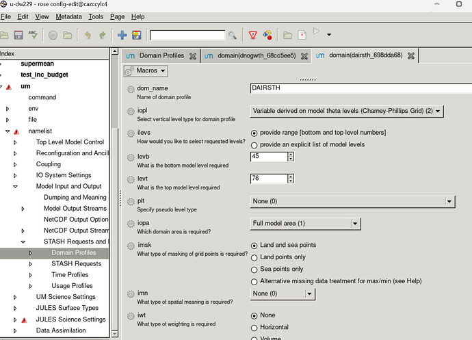Viewport: 472px width, 340px height.
Task: Collapse the Model Input and Output node
Action: click(15, 187)
